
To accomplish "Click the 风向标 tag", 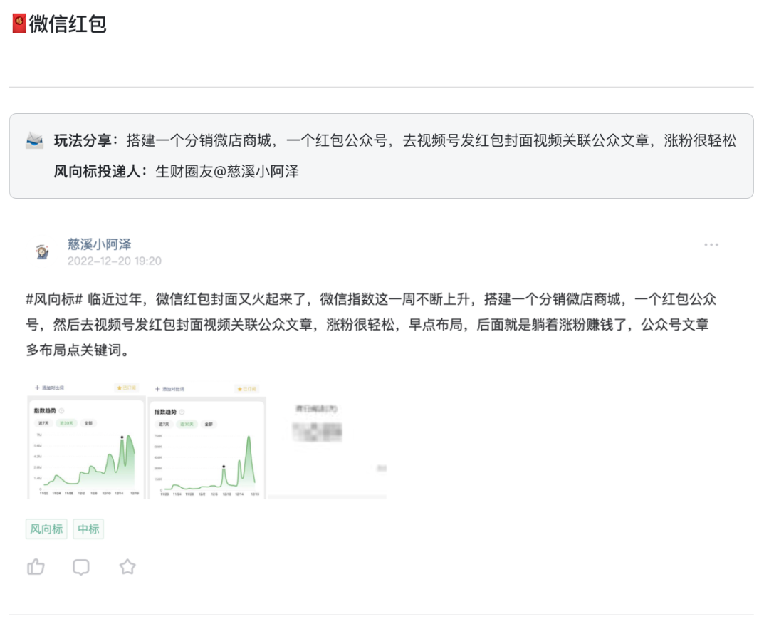I will pyautogui.click(x=46, y=529).
